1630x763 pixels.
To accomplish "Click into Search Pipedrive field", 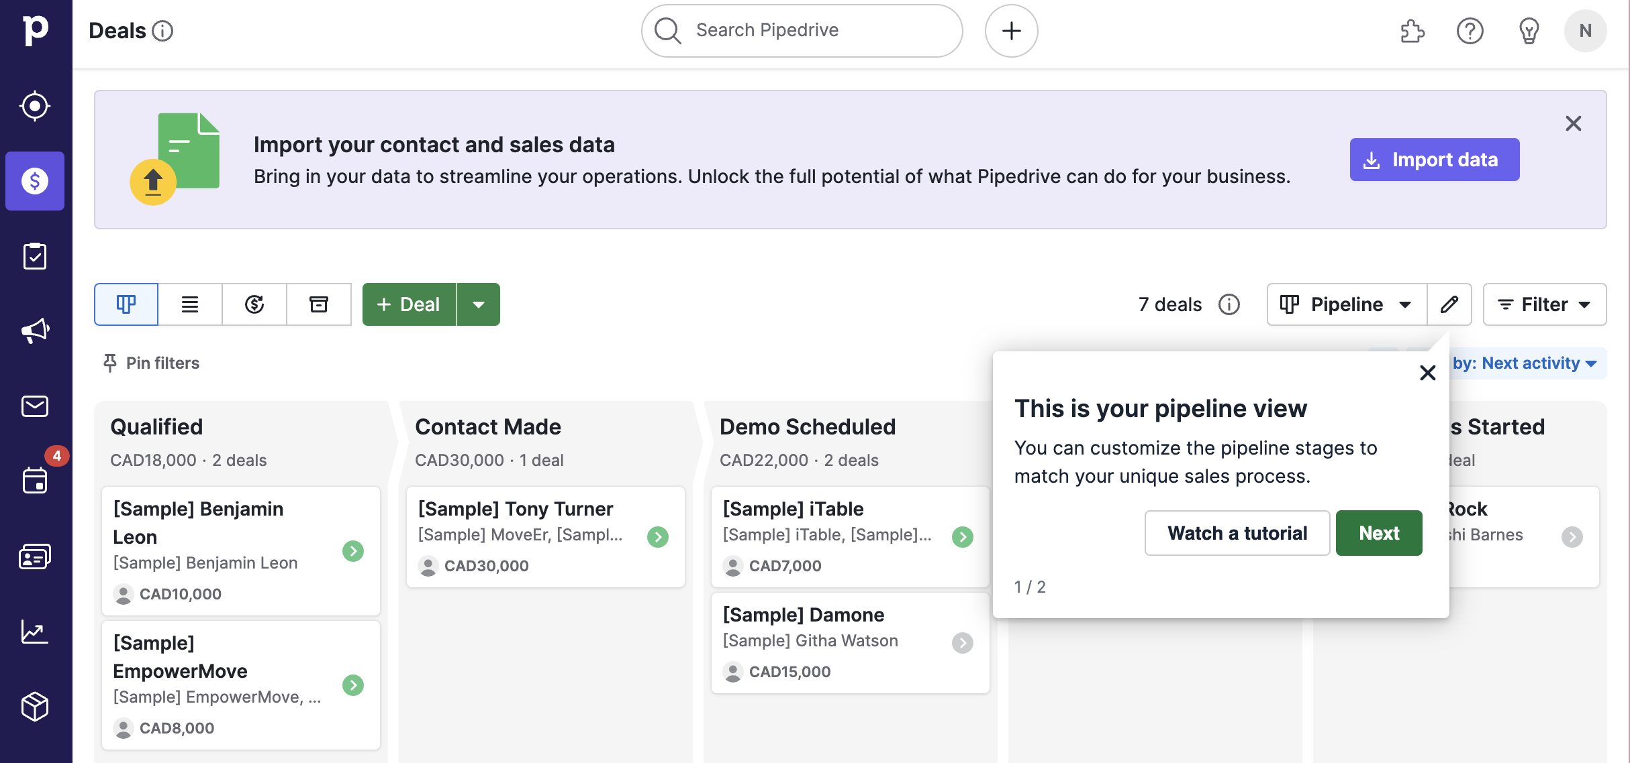I will (x=802, y=31).
